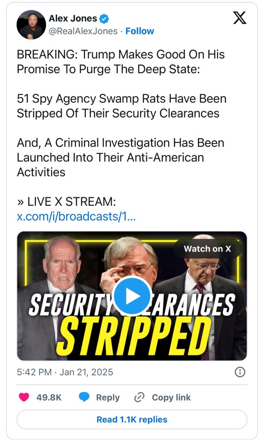Click the chain link copy icon
The height and width of the screenshot is (445, 264).
139,397
